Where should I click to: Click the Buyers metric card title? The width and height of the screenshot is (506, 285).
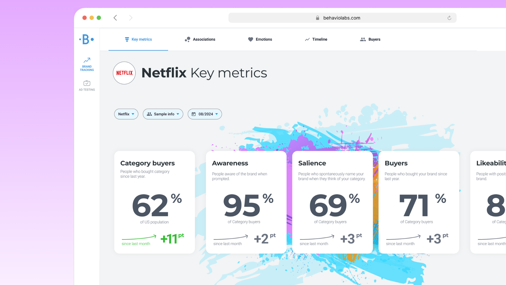click(x=396, y=163)
